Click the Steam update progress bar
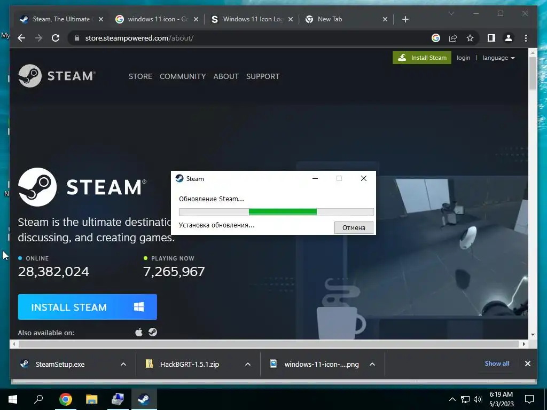Screen dimensions: 547x410 [x=276, y=211]
